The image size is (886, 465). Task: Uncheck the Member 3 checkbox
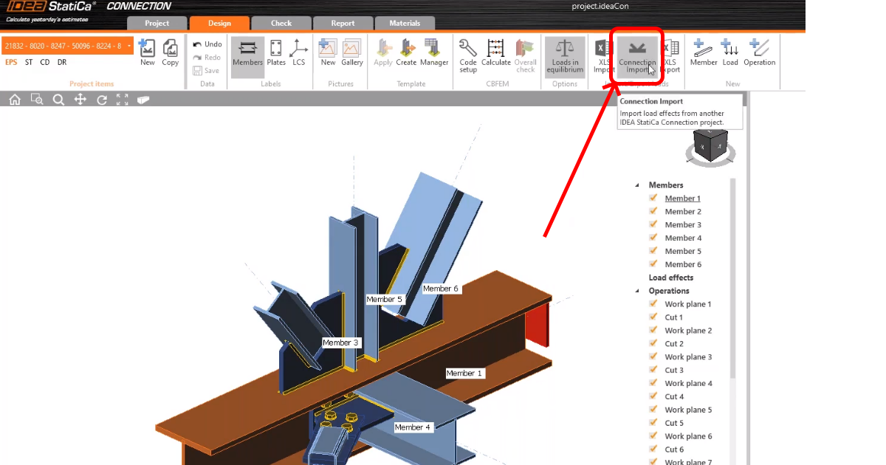[653, 224]
